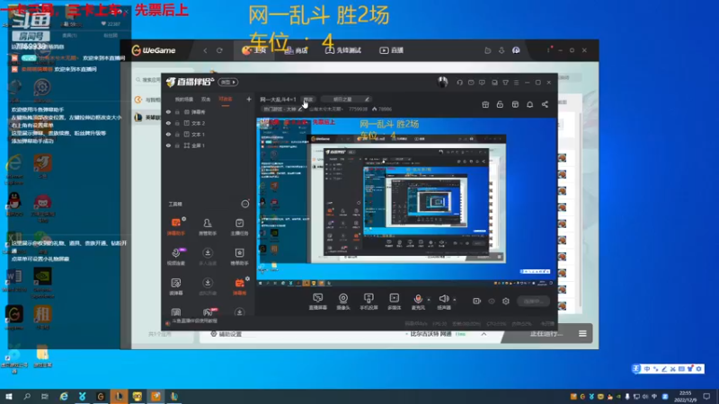
Task: Click the speaker icon in bottom bar
Action: pyautogui.click(x=443, y=301)
